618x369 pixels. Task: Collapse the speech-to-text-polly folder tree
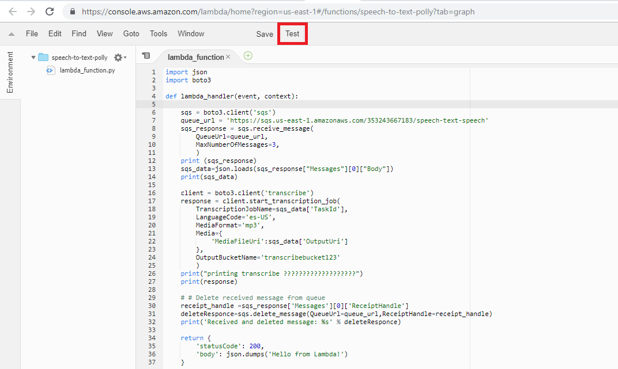point(33,58)
